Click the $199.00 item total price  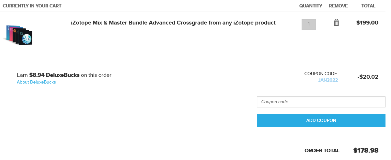pyautogui.click(x=367, y=23)
